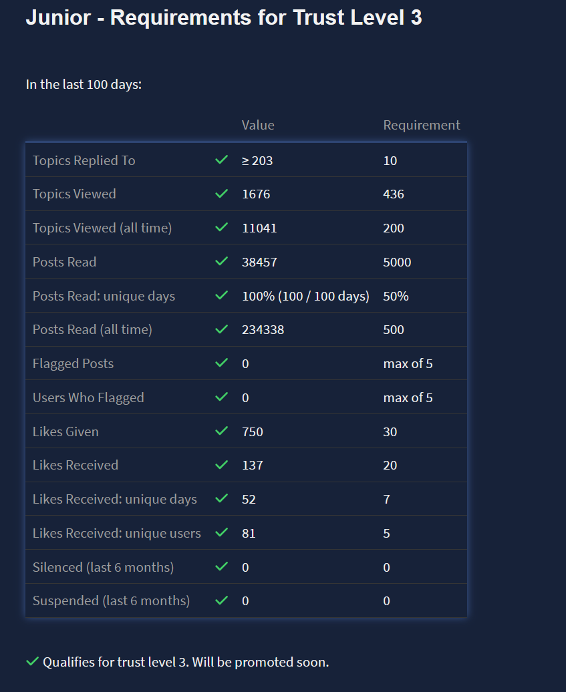Click the Suspended (last 6 months) checkmark
Viewport: 566px width, 692px height.
222,600
